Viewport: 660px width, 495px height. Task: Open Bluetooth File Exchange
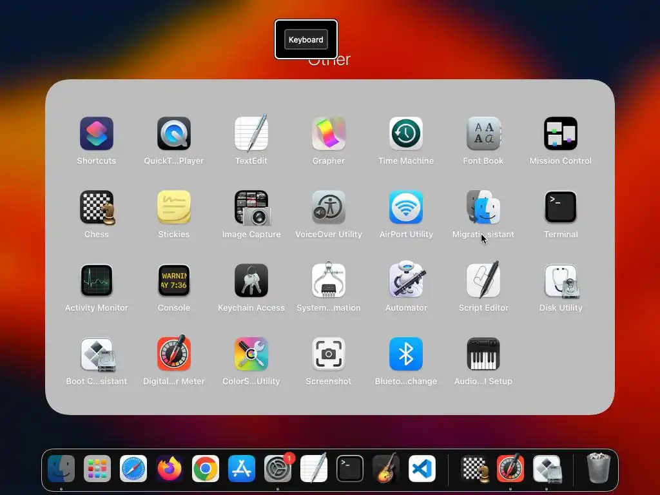[x=406, y=354]
